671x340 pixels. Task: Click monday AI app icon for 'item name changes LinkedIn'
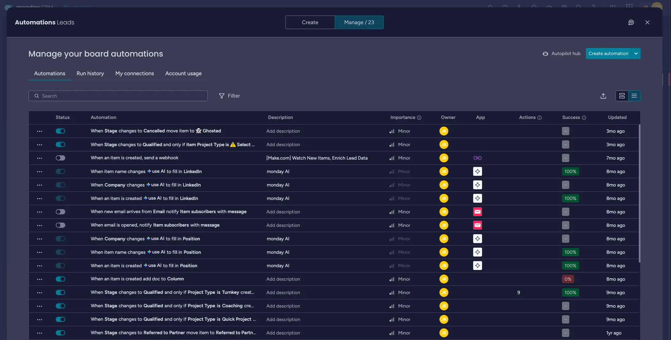[x=477, y=172]
